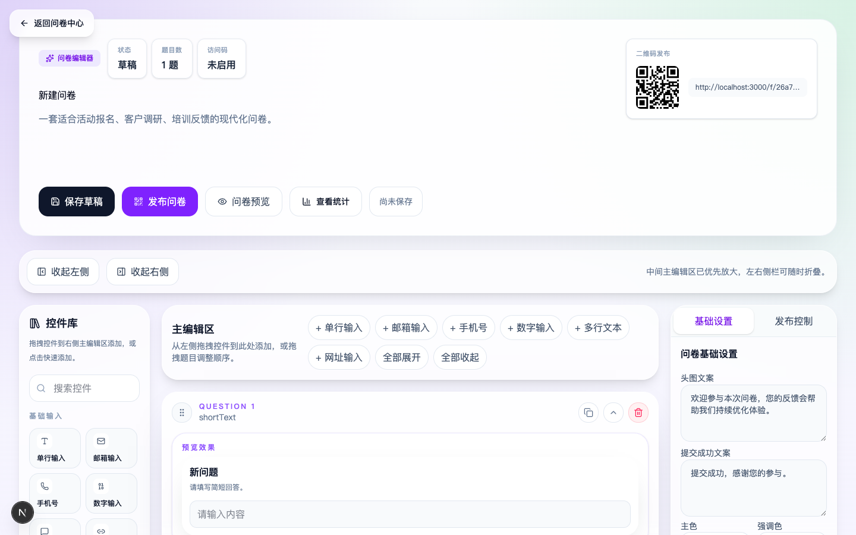The image size is (856, 535).
Task: Delete Question 1 using the red trash icon
Action: click(638, 412)
